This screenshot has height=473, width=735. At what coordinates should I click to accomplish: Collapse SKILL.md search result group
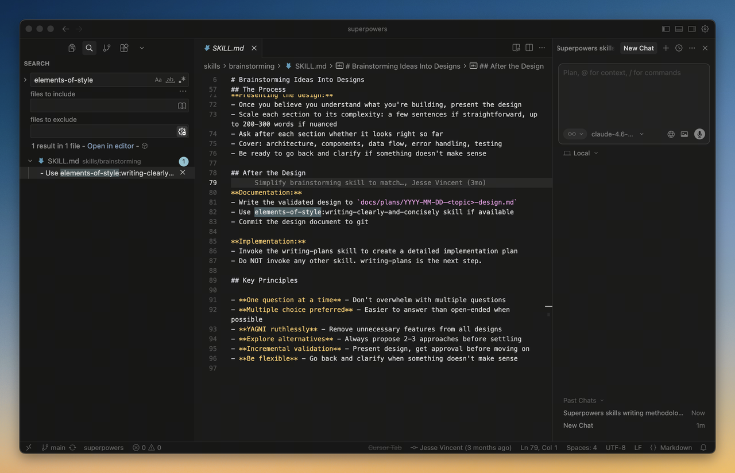click(30, 161)
